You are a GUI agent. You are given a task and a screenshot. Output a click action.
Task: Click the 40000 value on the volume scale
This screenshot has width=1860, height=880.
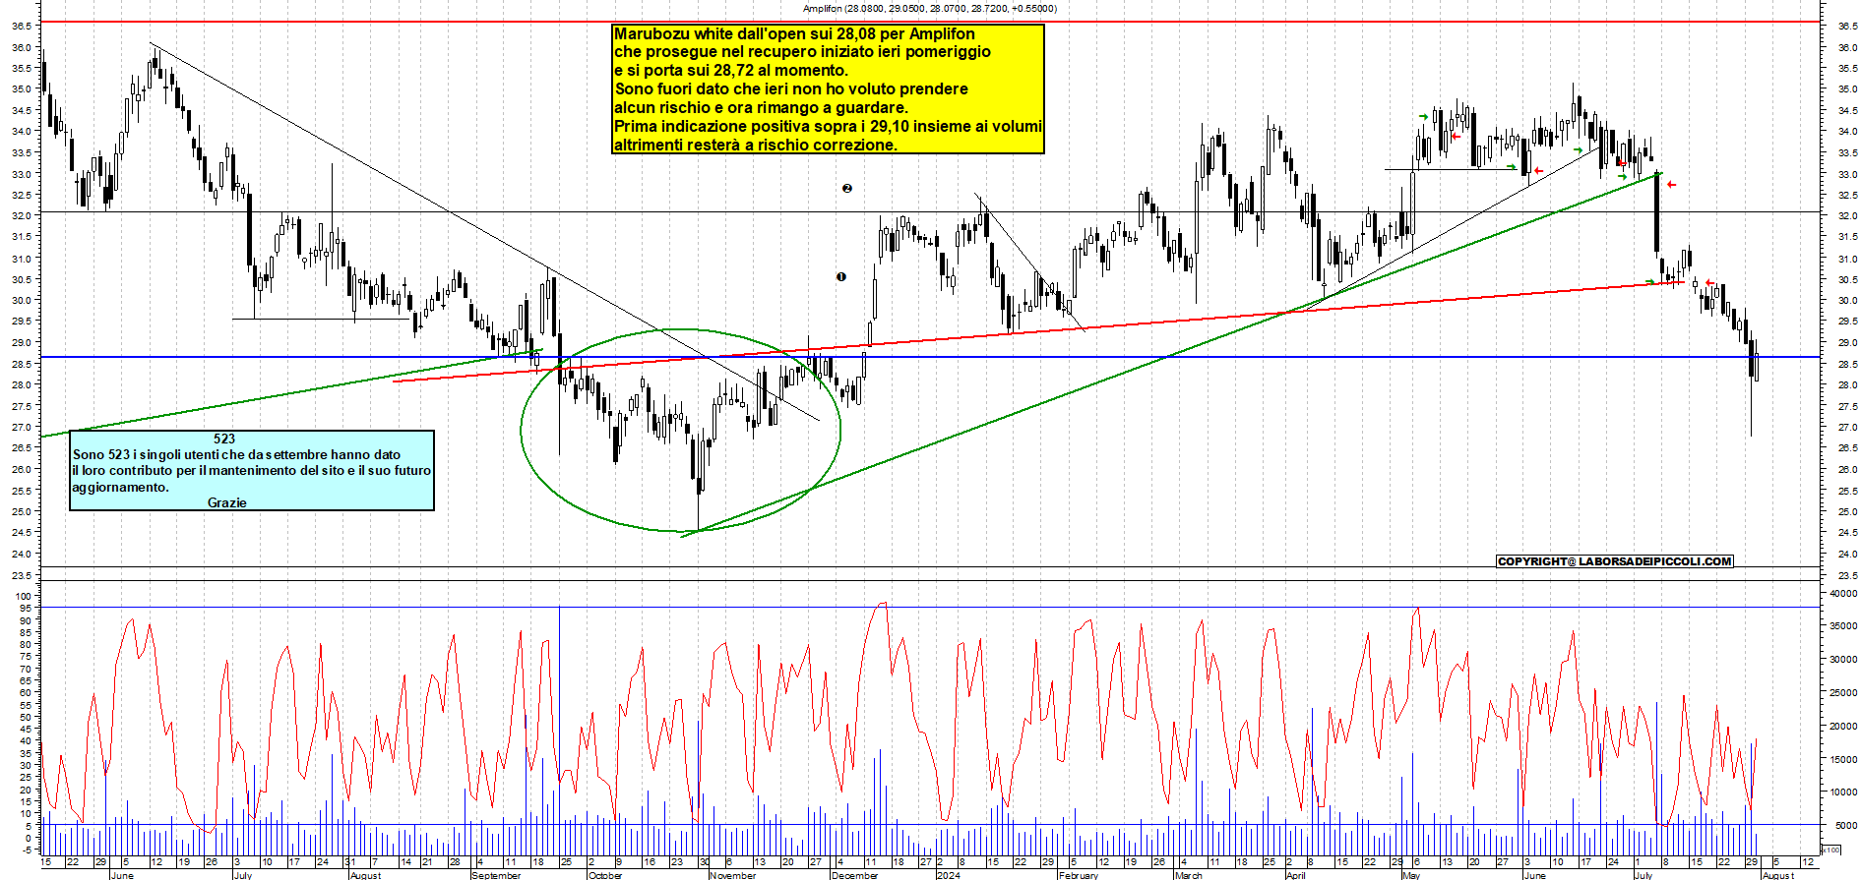[x=1843, y=594]
